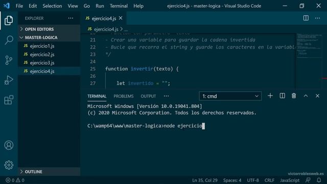Open the View menu
Image resolution: width=327 pixels, height=184 pixels.
coord(73,6)
